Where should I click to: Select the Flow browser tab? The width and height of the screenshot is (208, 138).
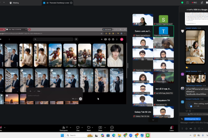(x=16, y=29)
